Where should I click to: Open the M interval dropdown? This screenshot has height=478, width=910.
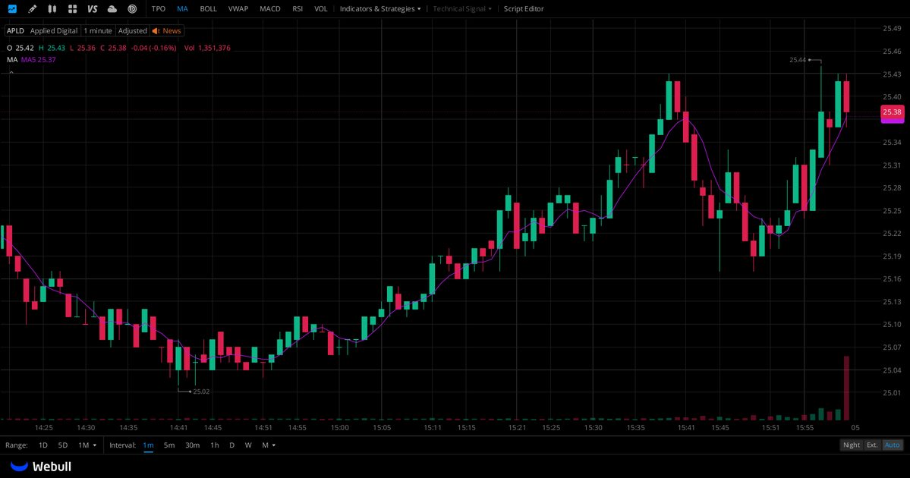269,445
